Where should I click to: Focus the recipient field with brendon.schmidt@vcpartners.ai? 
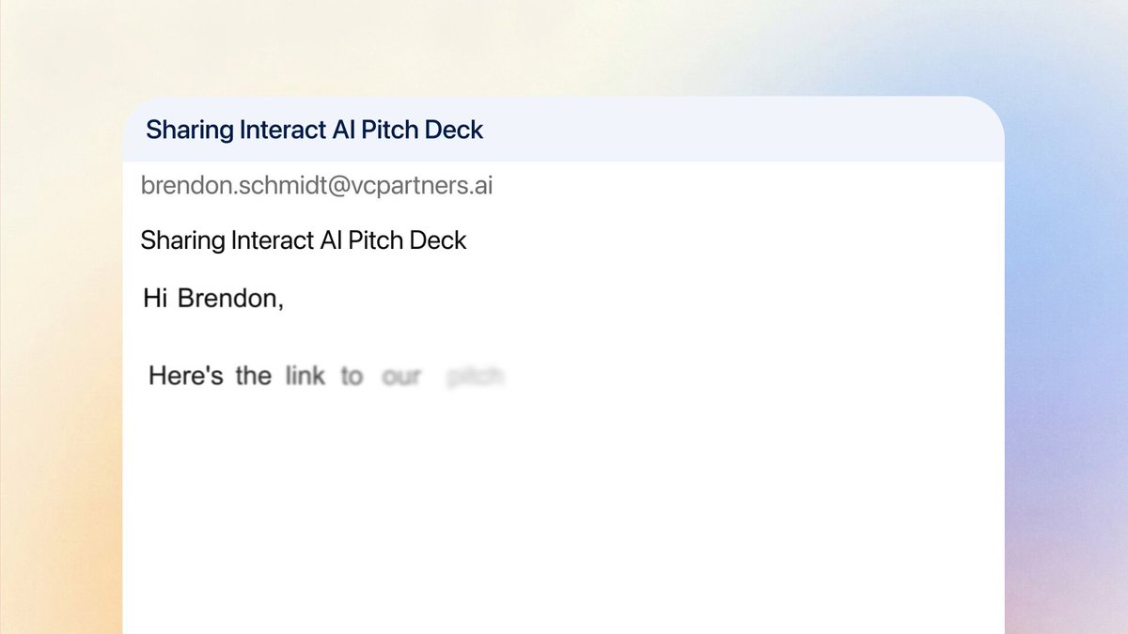point(317,186)
